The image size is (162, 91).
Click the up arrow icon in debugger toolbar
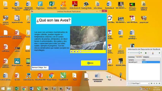click(159, 53)
